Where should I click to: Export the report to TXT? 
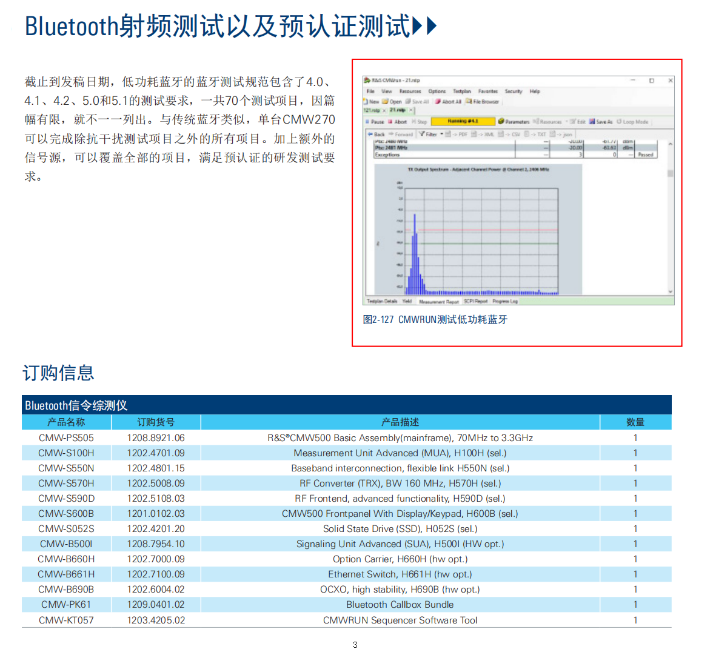point(535,134)
